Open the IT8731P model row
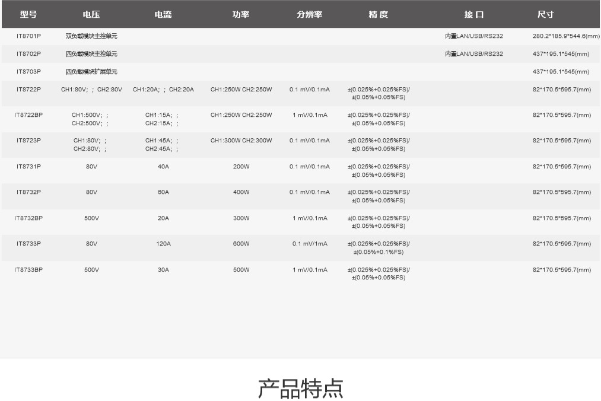The height and width of the screenshot is (401, 601). coord(28,167)
